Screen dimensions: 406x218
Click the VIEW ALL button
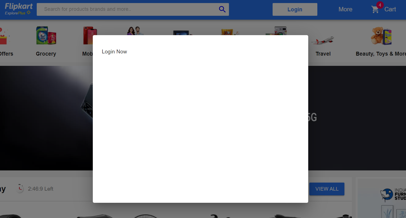pyautogui.click(x=327, y=189)
